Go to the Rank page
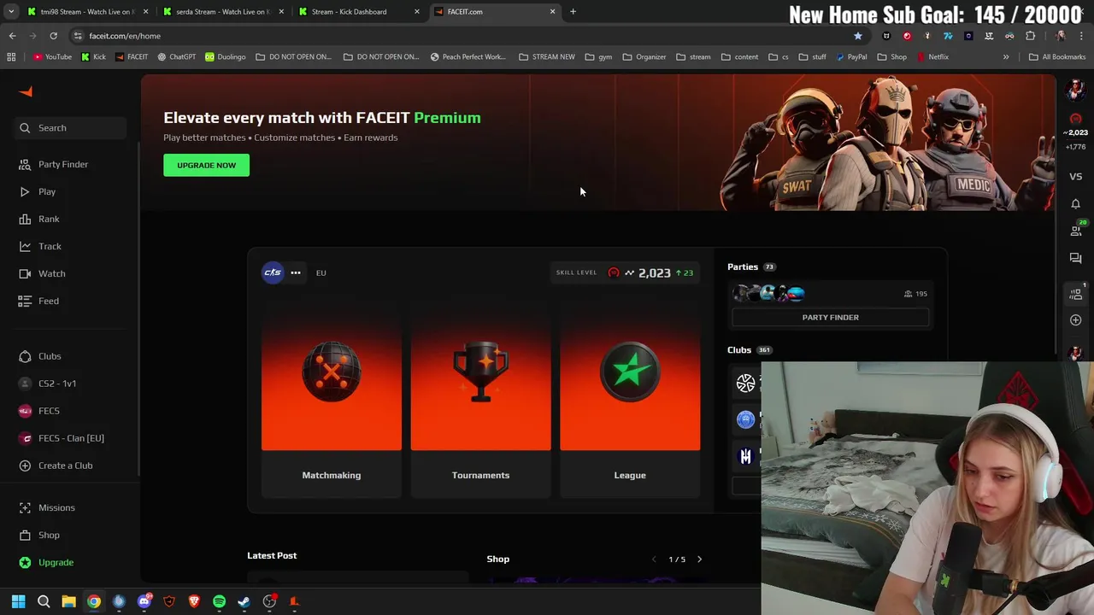 tap(39, 219)
